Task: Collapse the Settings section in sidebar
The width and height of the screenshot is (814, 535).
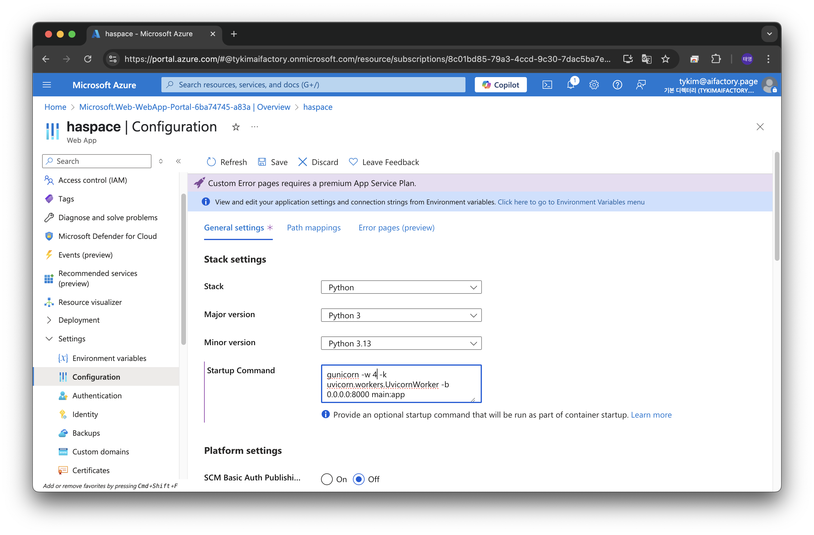Action: coord(49,338)
